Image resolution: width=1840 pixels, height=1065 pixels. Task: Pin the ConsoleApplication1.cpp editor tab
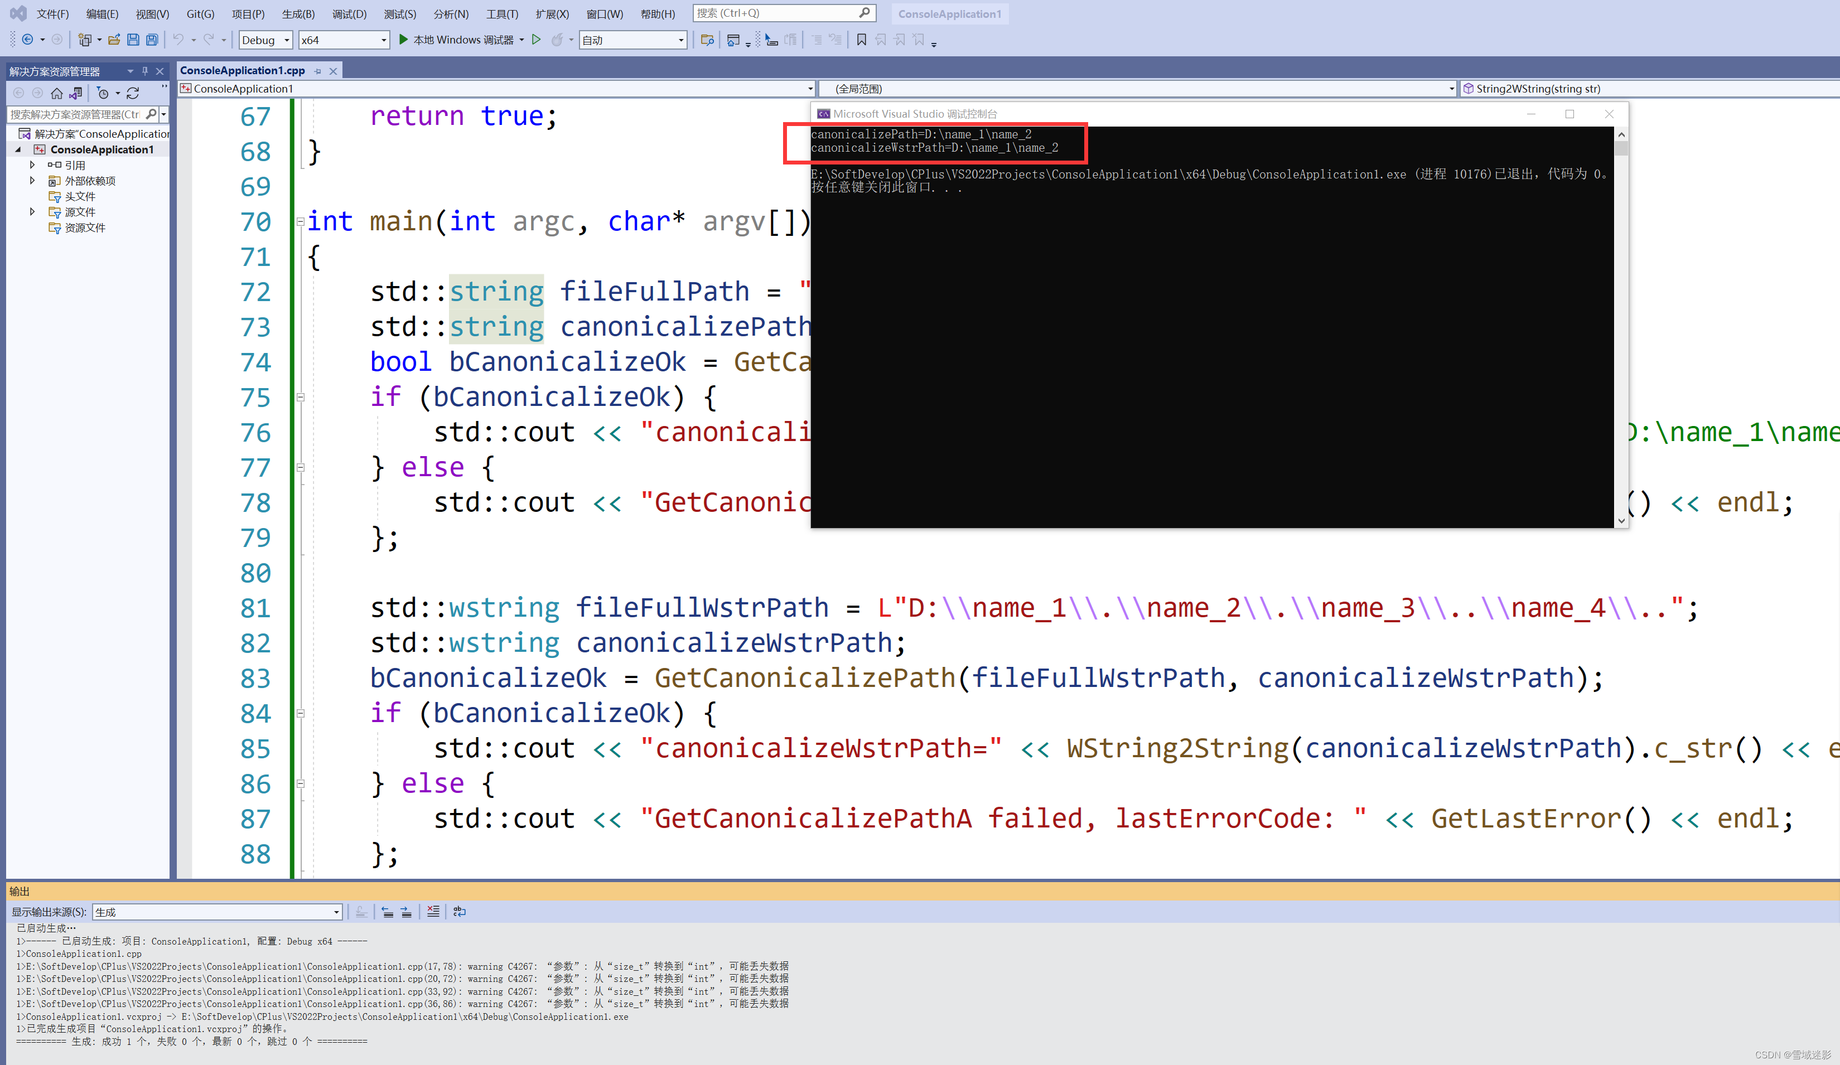[317, 71]
